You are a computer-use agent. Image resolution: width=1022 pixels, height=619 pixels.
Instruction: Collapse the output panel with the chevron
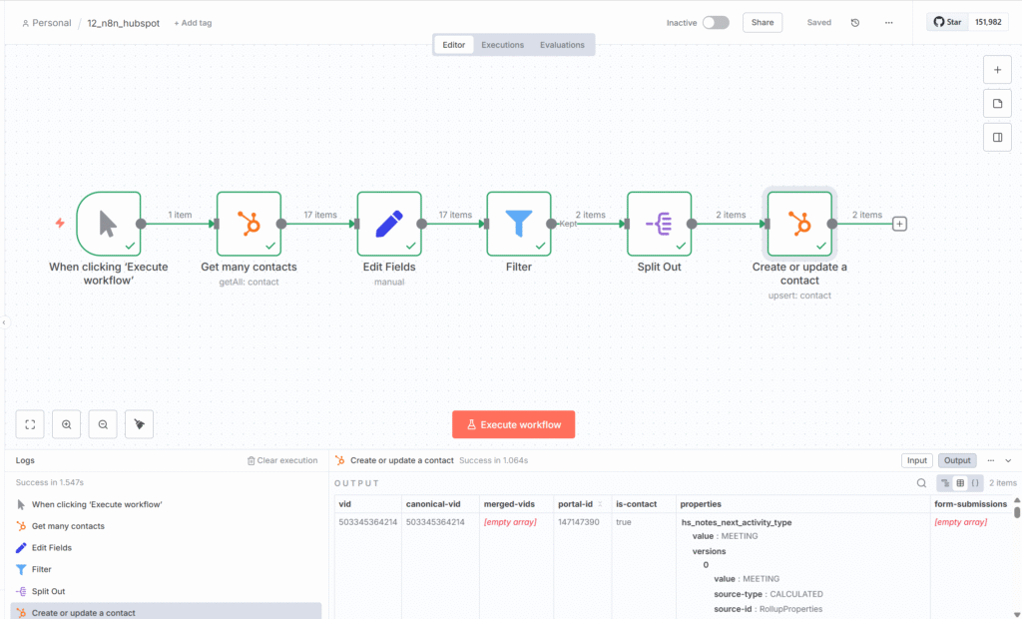tap(1009, 460)
